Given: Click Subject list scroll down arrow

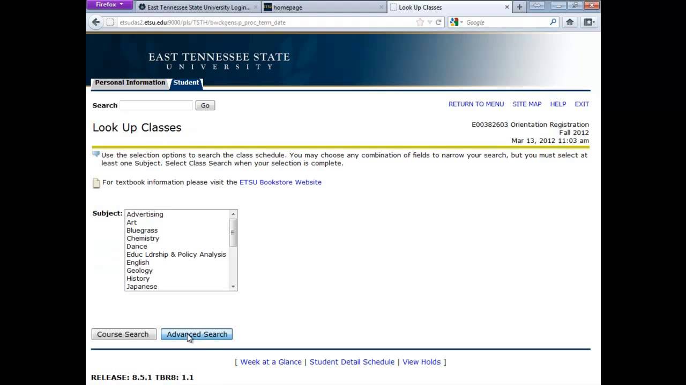Looking at the screenshot, I should pyautogui.click(x=233, y=287).
